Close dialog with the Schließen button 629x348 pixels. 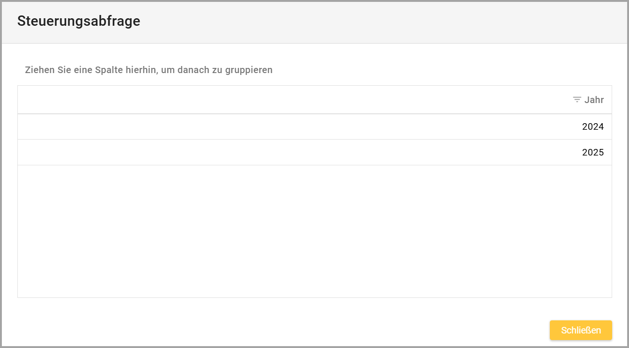(580, 330)
